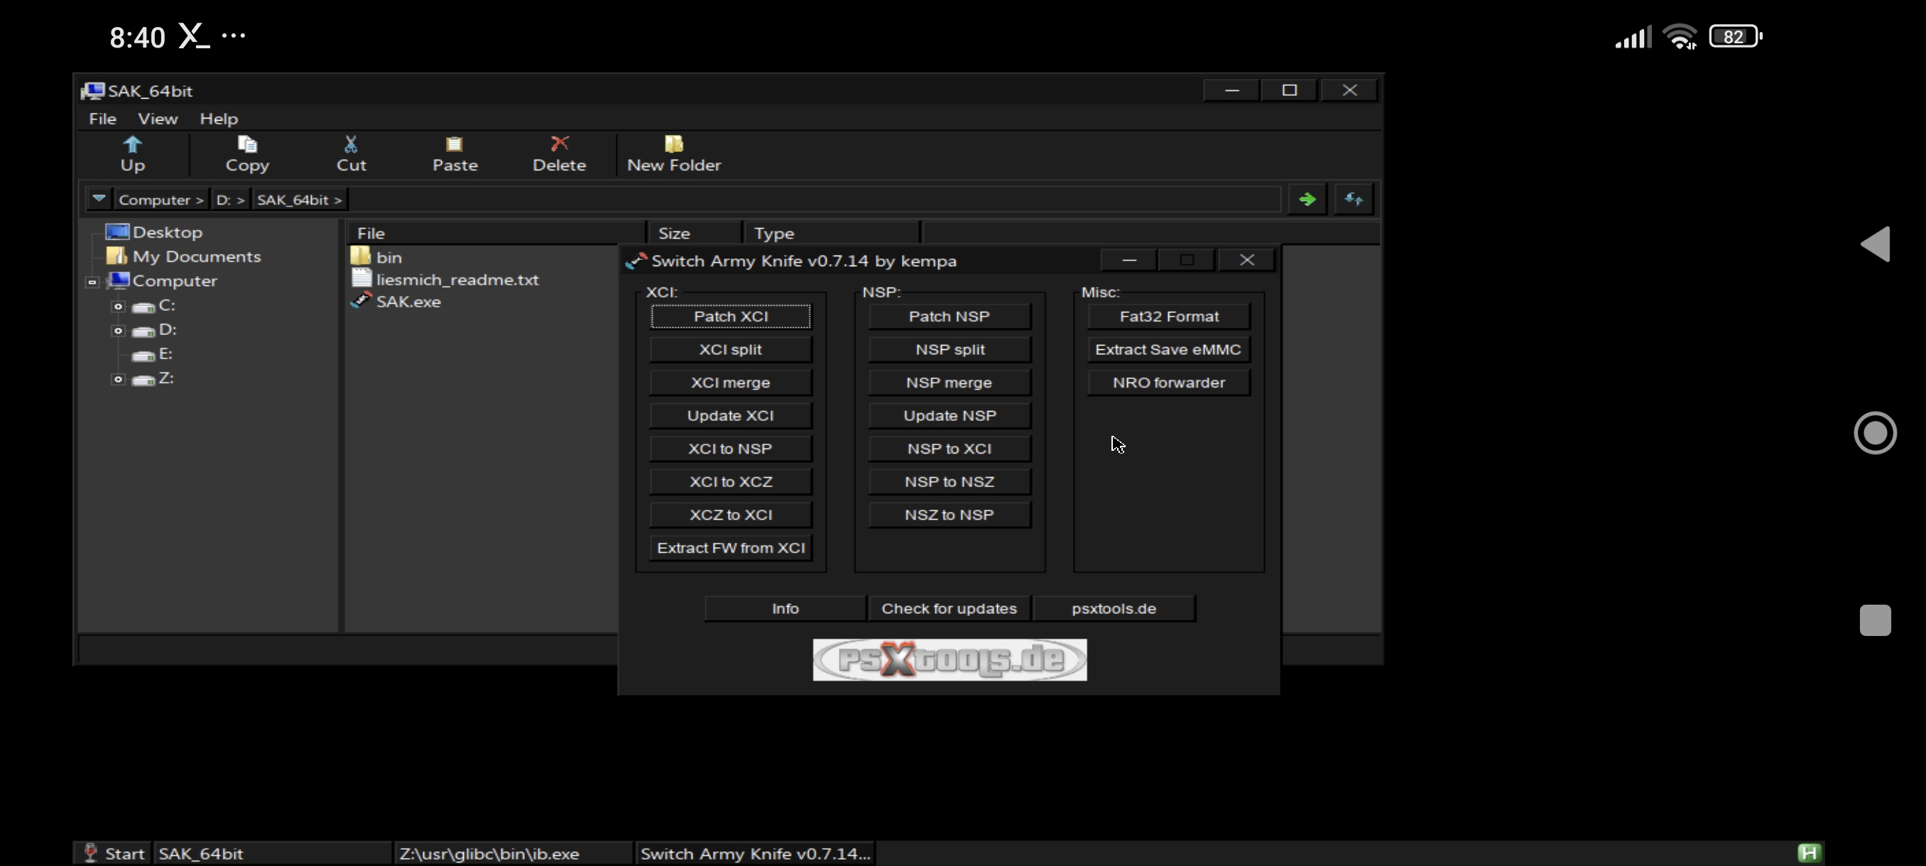The image size is (1926, 866).
Task: Click the XCI to NSP button
Action: click(x=731, y=449)
